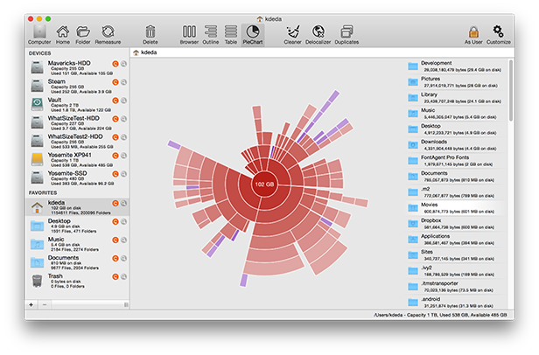Click the sidebar resize handle icon
This screenshot has width=539, height=355.
[126, 304]
